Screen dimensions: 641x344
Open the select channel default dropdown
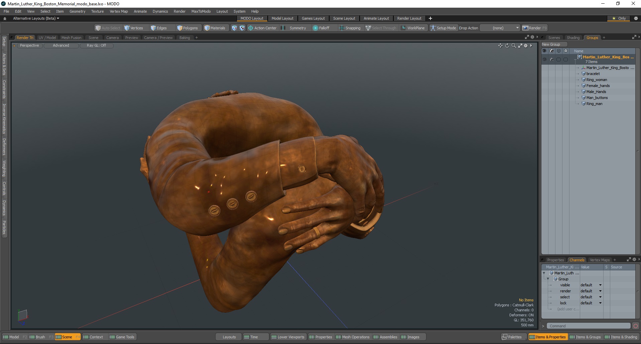[x=591, y=297]
